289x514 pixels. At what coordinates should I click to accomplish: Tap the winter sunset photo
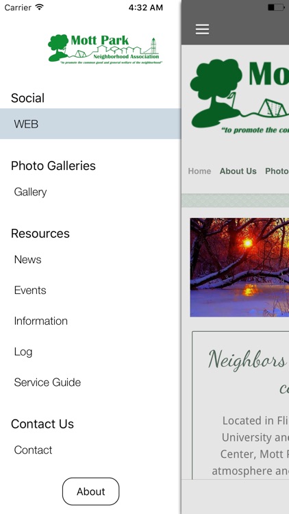tap(240, 267)
